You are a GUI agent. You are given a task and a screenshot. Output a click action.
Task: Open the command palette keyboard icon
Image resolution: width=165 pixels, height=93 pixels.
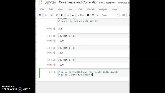124,15
